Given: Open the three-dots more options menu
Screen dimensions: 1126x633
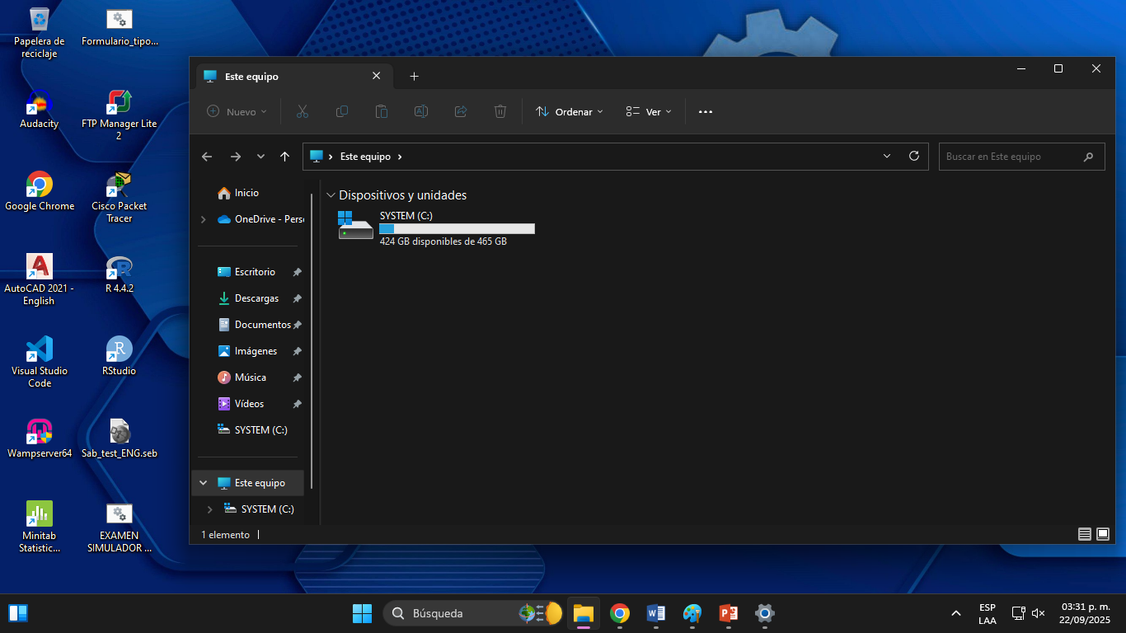Looking at the screenshot, I should 706,111.
